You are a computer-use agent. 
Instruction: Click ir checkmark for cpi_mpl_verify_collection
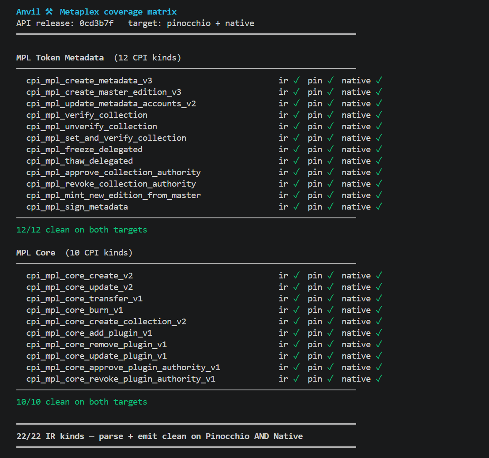296,115
